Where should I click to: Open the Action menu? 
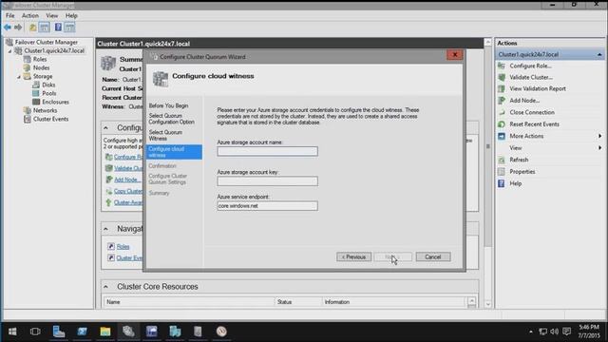29,15
